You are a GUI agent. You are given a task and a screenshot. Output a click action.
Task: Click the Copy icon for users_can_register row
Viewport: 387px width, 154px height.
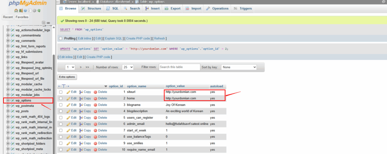[x=81, y=117]
